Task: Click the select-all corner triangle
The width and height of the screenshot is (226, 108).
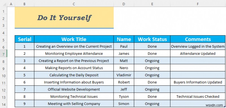Action: pos(4,5)
